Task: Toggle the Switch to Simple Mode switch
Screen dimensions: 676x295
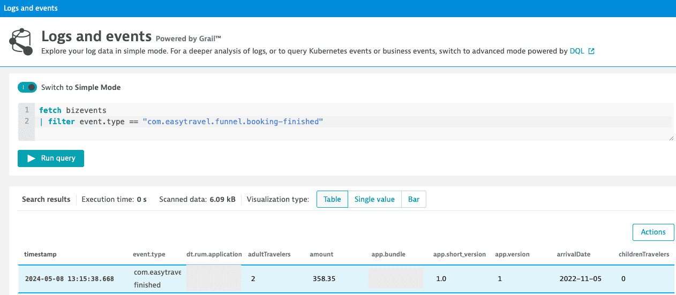Action: tap(27, 87)
